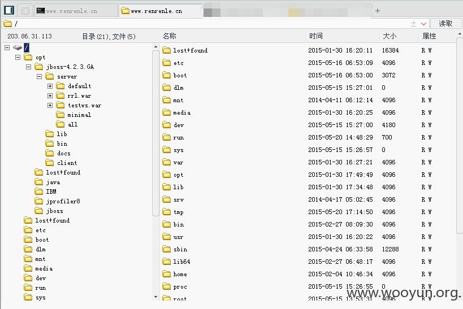Screen dimensions: 463x309
Task: Select minimal folder in tree
Action: [x=73, y=115]
